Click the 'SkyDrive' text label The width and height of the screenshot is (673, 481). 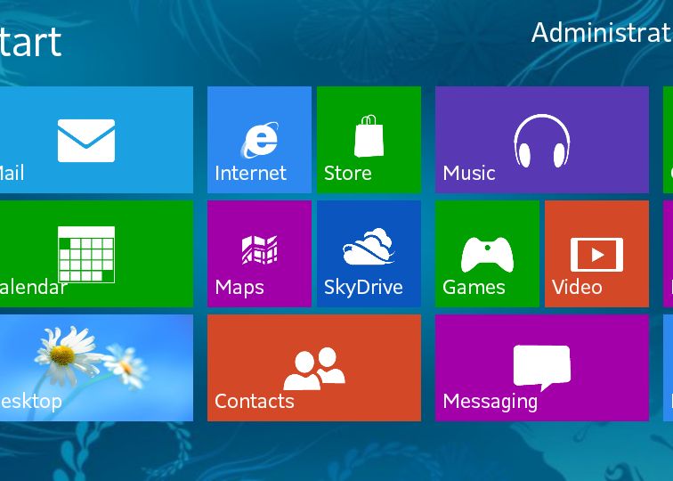coord(362,288)
